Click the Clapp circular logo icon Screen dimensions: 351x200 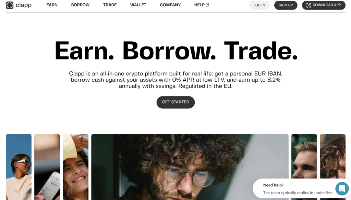[10, 5]
